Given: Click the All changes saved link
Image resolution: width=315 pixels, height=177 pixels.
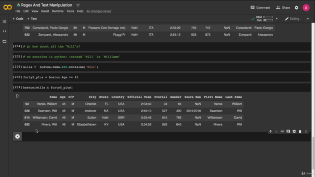Looking at the screenshot, I should tap(99, 11).
